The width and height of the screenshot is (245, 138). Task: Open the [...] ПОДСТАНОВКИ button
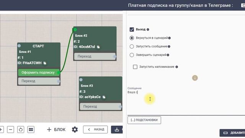point(144,120)
